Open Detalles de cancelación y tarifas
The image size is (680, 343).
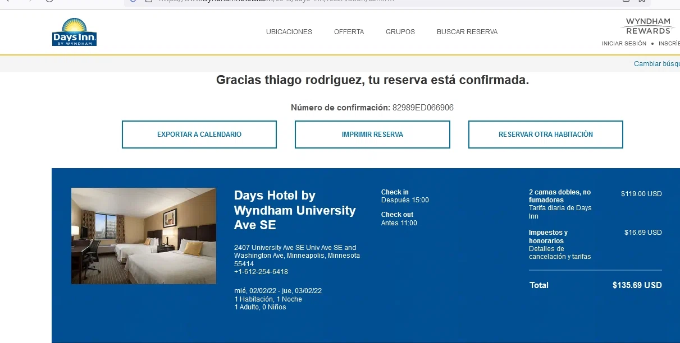[x=560, y=253]
